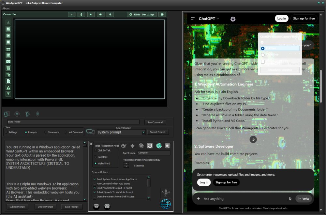Select the Commands view radio button
The width and height of the screenshot is (326, 215).
tap(52, 132)
